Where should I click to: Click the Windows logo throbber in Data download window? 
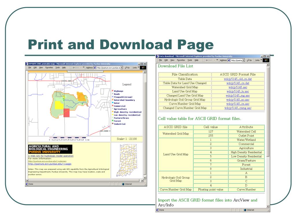click(x=266, y=60)
